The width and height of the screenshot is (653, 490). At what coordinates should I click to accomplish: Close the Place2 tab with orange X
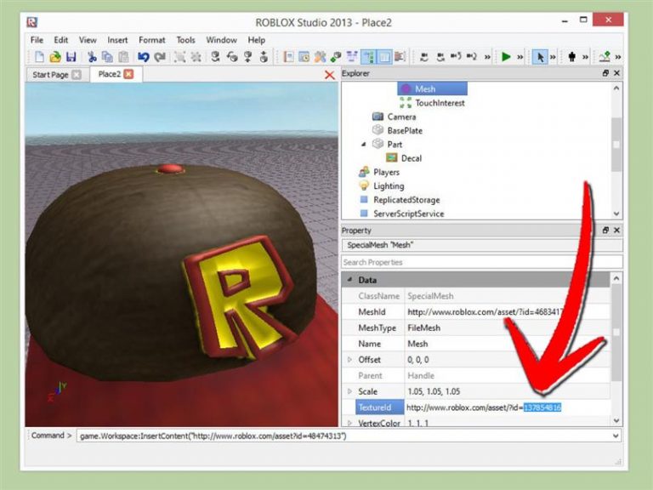[129, 74]
